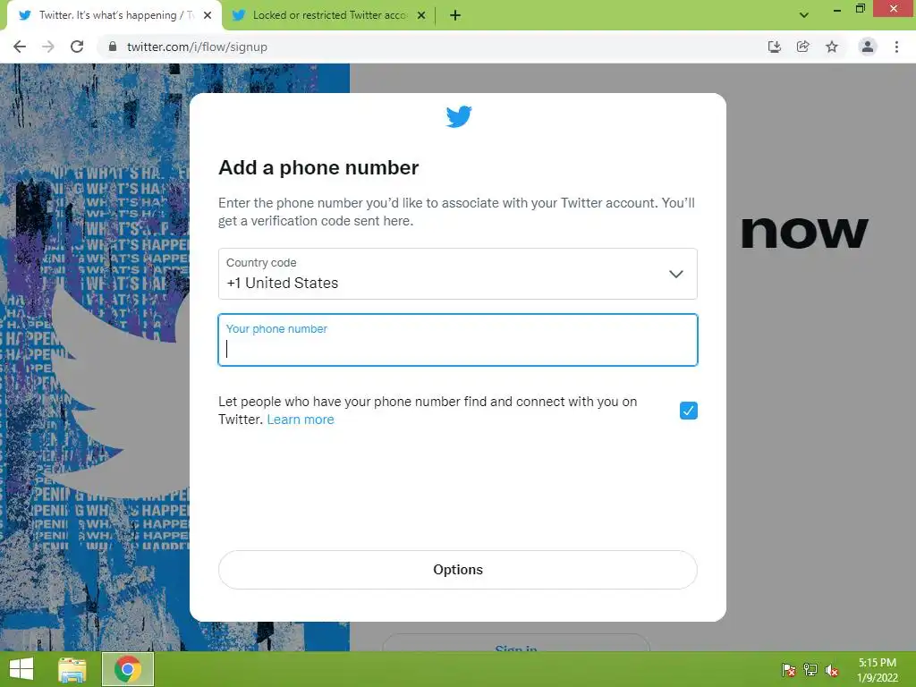Image resolution: width=916 pixels, height=687 pixels.
Task: Bookmark this page with the star icon
Action: [832, 47]
